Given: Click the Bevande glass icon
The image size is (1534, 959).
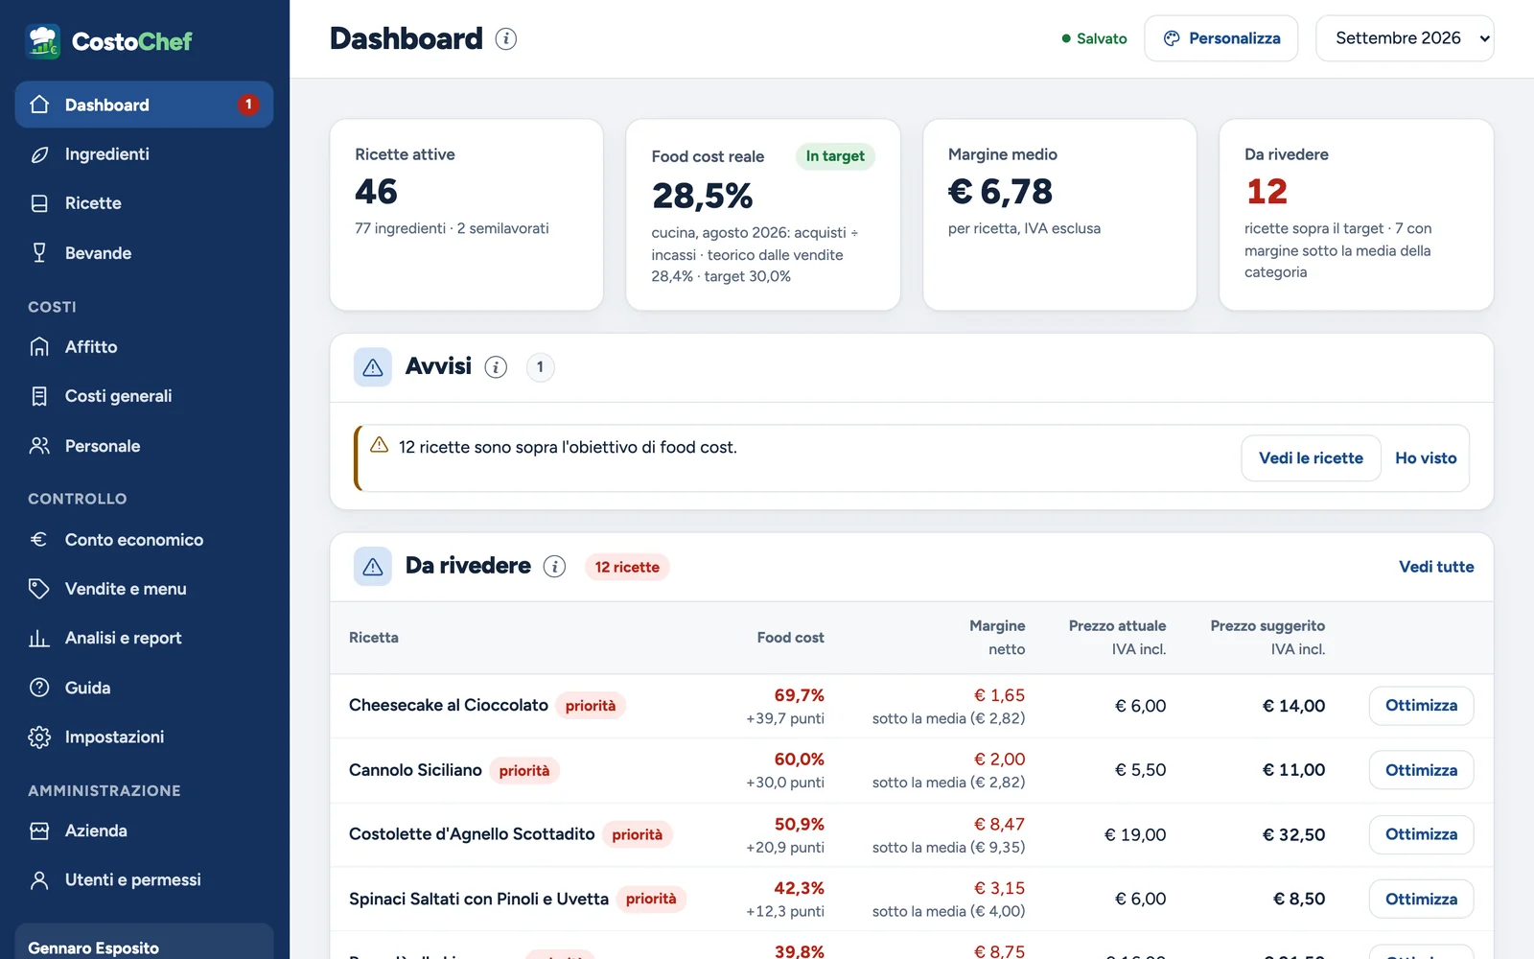Looking at the screenshot, I should coord(39,253).
